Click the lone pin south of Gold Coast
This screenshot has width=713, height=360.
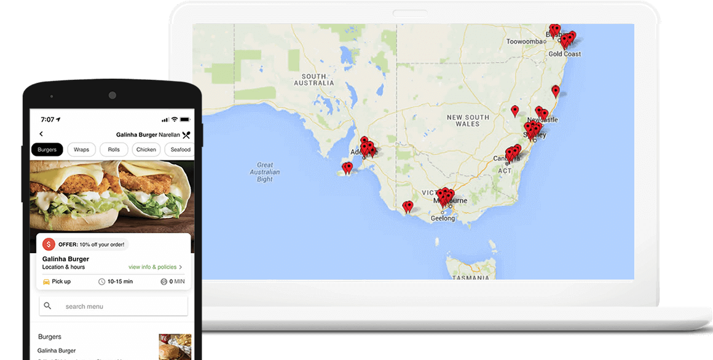[555, 92]
